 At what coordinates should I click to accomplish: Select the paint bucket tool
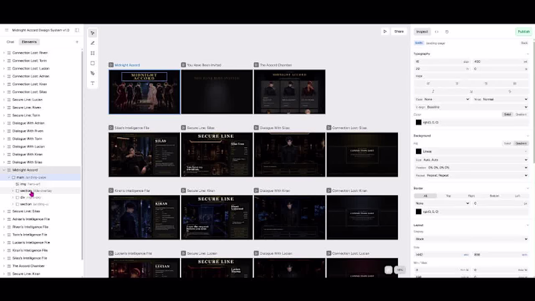92,73
